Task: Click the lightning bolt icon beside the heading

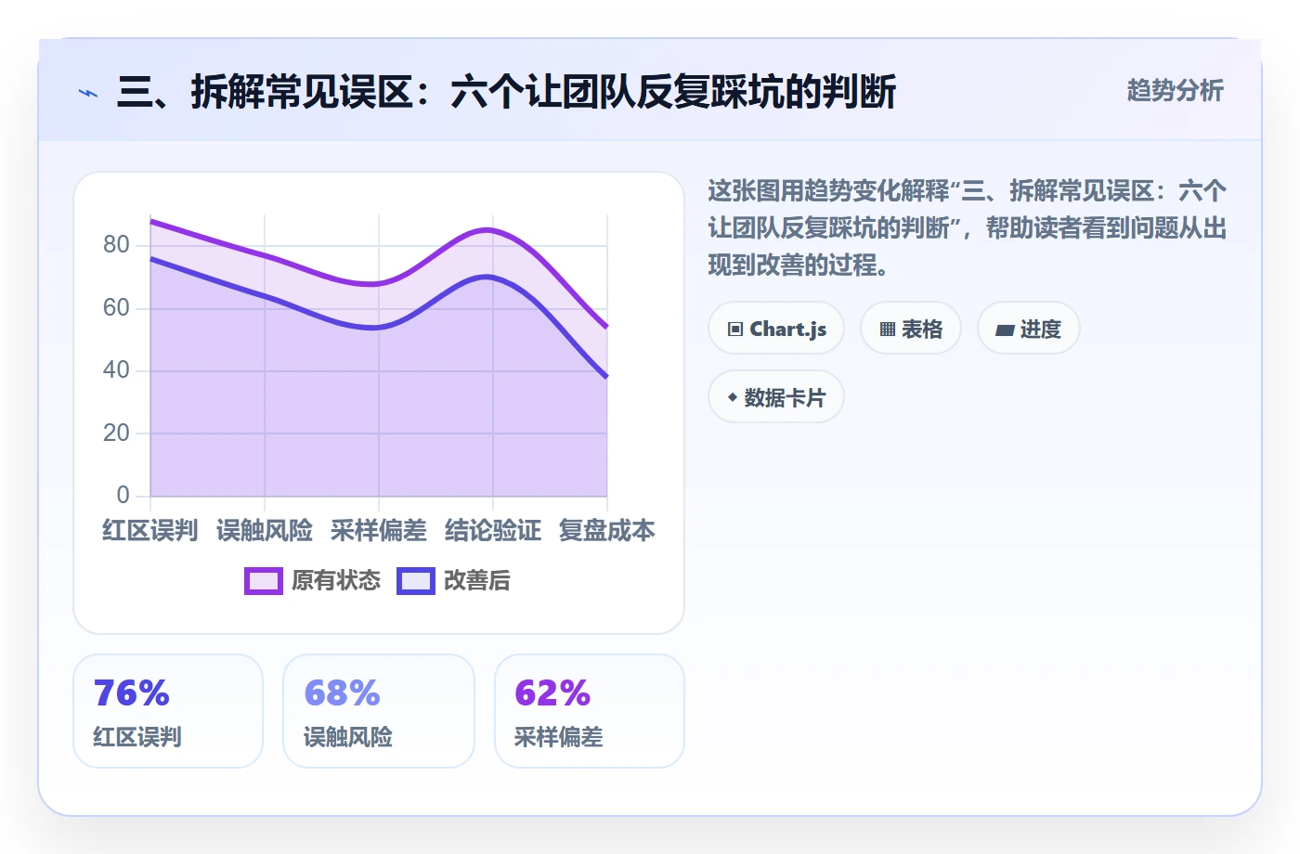Action: pyautogui.click(x=88, y=93)
